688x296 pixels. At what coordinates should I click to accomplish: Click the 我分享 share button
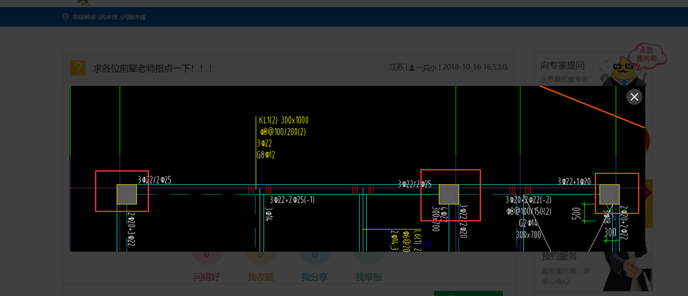click(315, 277)
